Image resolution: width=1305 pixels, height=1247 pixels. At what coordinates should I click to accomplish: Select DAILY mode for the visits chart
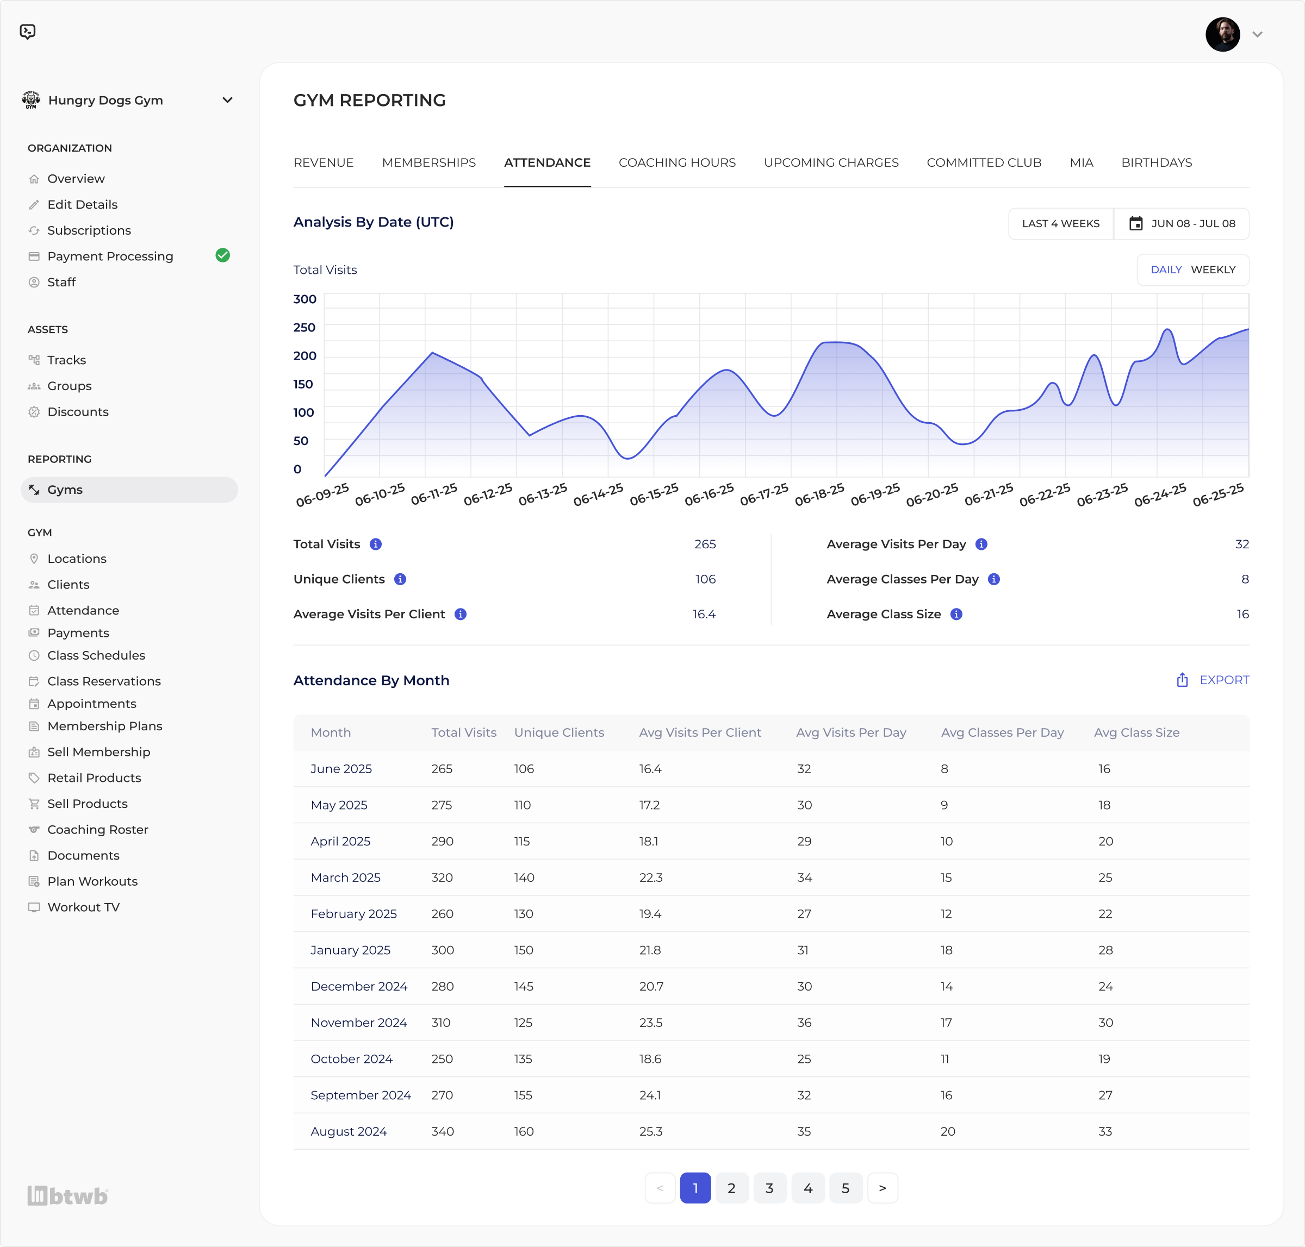1166,270
